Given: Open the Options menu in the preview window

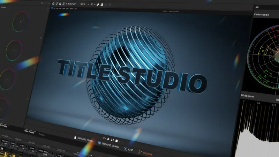Looking at the screenshot, I should [x=71, y=9].
